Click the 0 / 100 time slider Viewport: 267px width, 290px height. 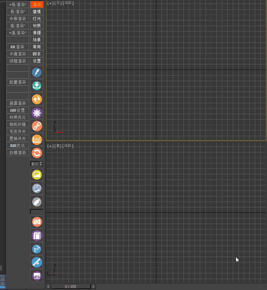coord(71,286)
